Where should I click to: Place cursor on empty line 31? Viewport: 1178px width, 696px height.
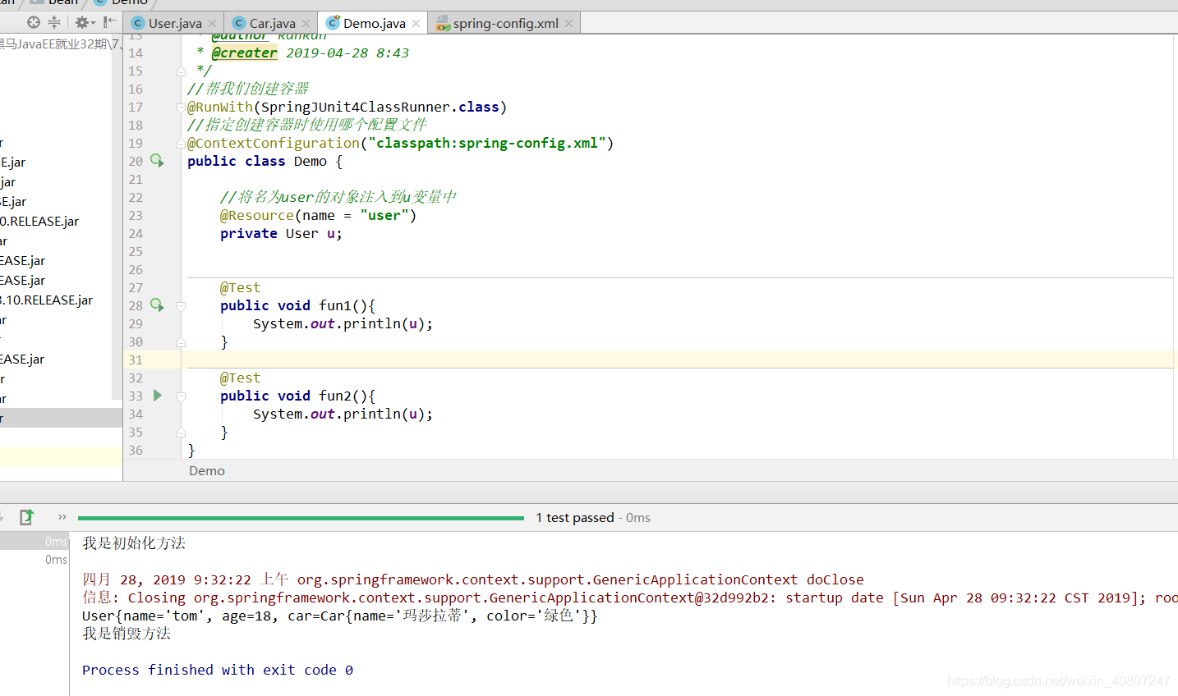pos(680,359)
